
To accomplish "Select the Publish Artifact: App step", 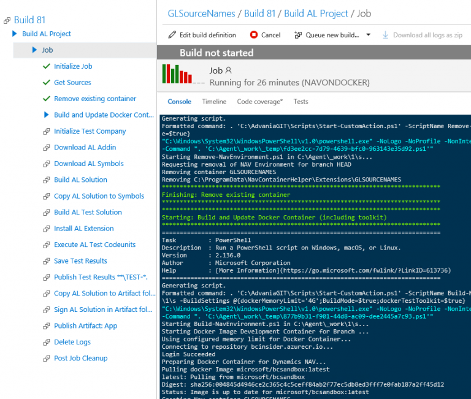I will [85, 326].
